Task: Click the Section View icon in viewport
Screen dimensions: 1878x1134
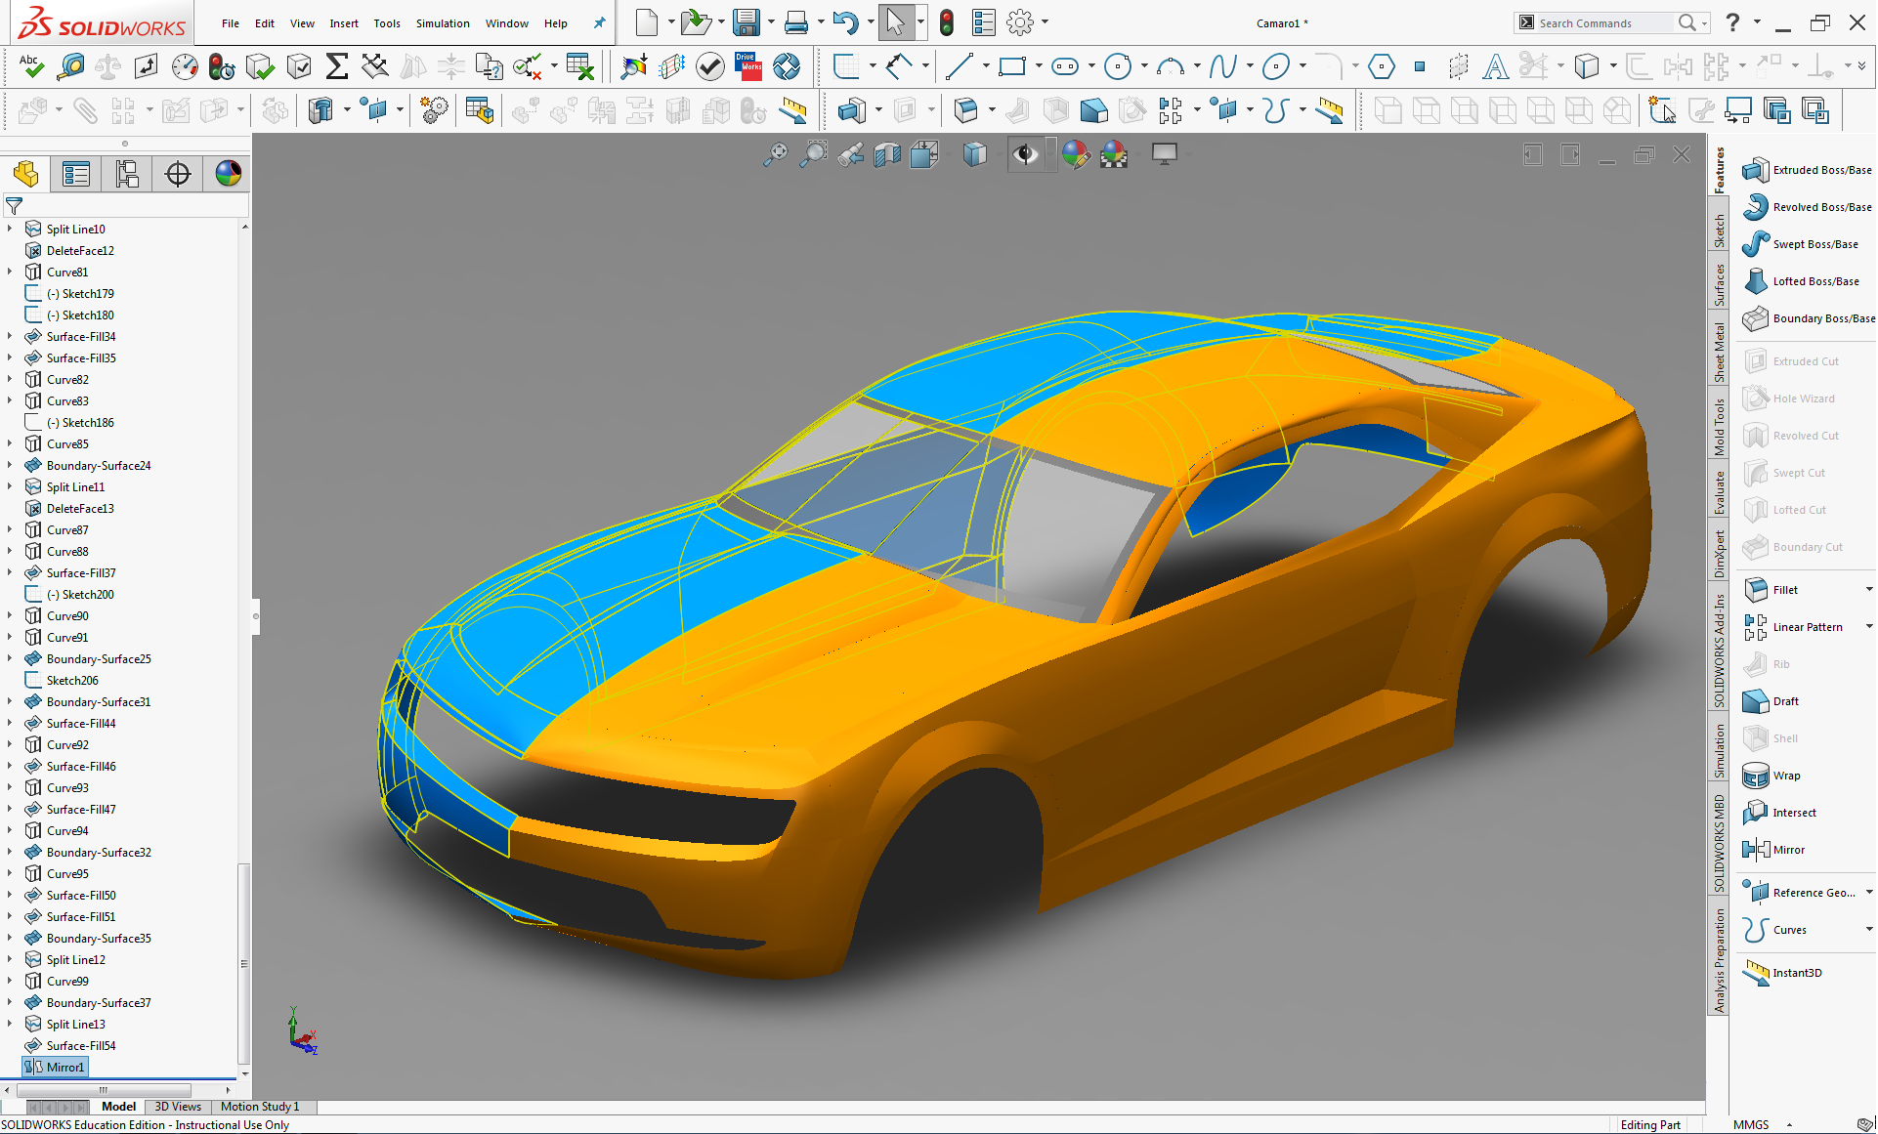Action: pyautogui.click(x=887, y=154)
